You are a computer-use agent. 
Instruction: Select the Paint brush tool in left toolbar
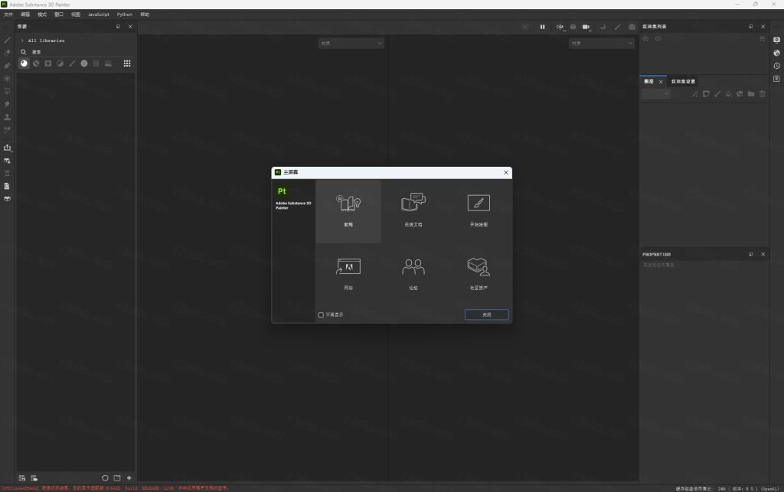coord(7,40)
